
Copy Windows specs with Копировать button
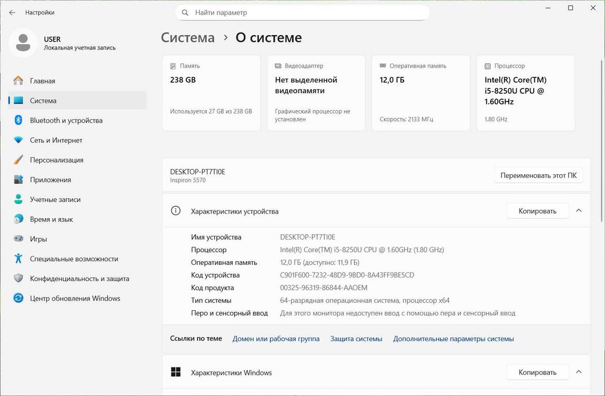coord(537,372)
